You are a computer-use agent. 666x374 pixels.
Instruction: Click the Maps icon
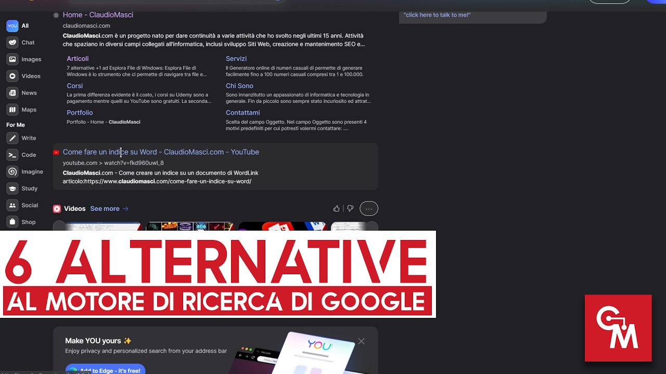click(12, 110)
